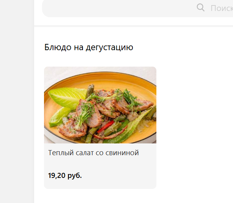Focus the Поиск search field
Screen dimensions: 233x203
138,8
